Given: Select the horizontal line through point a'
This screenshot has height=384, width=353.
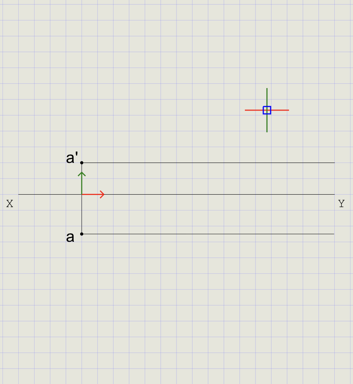Looking at the screenshot, I should tap(202, 162).
